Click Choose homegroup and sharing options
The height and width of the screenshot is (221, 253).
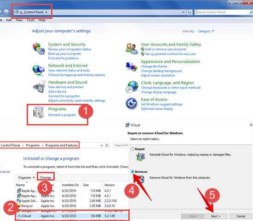click(x=76, y=75)
